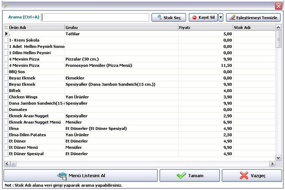
Task: Select the 'Elma Dilim Patates' row
Action: pyautogui.click(x=140, y=135)
